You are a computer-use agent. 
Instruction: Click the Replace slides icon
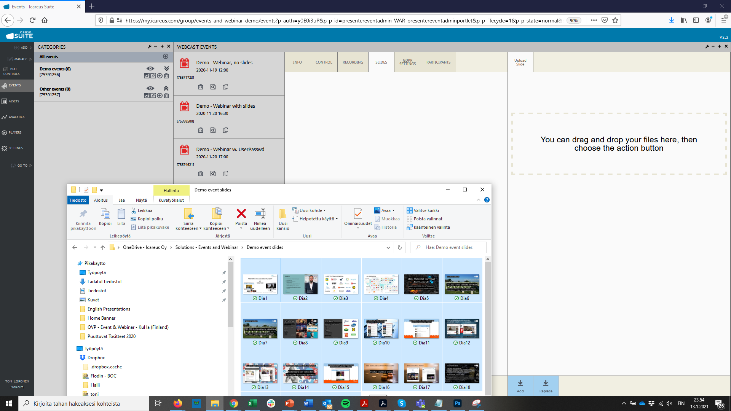coord(546,383)
